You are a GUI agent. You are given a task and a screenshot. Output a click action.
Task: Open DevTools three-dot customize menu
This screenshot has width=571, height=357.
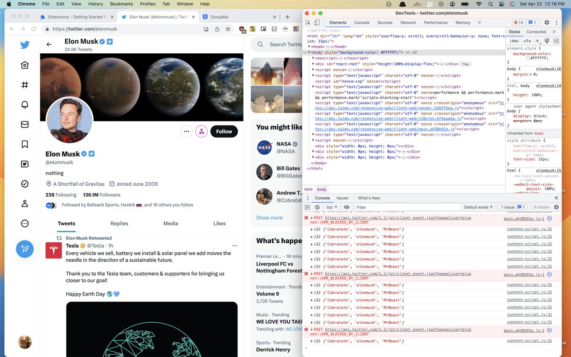(556, 22)
